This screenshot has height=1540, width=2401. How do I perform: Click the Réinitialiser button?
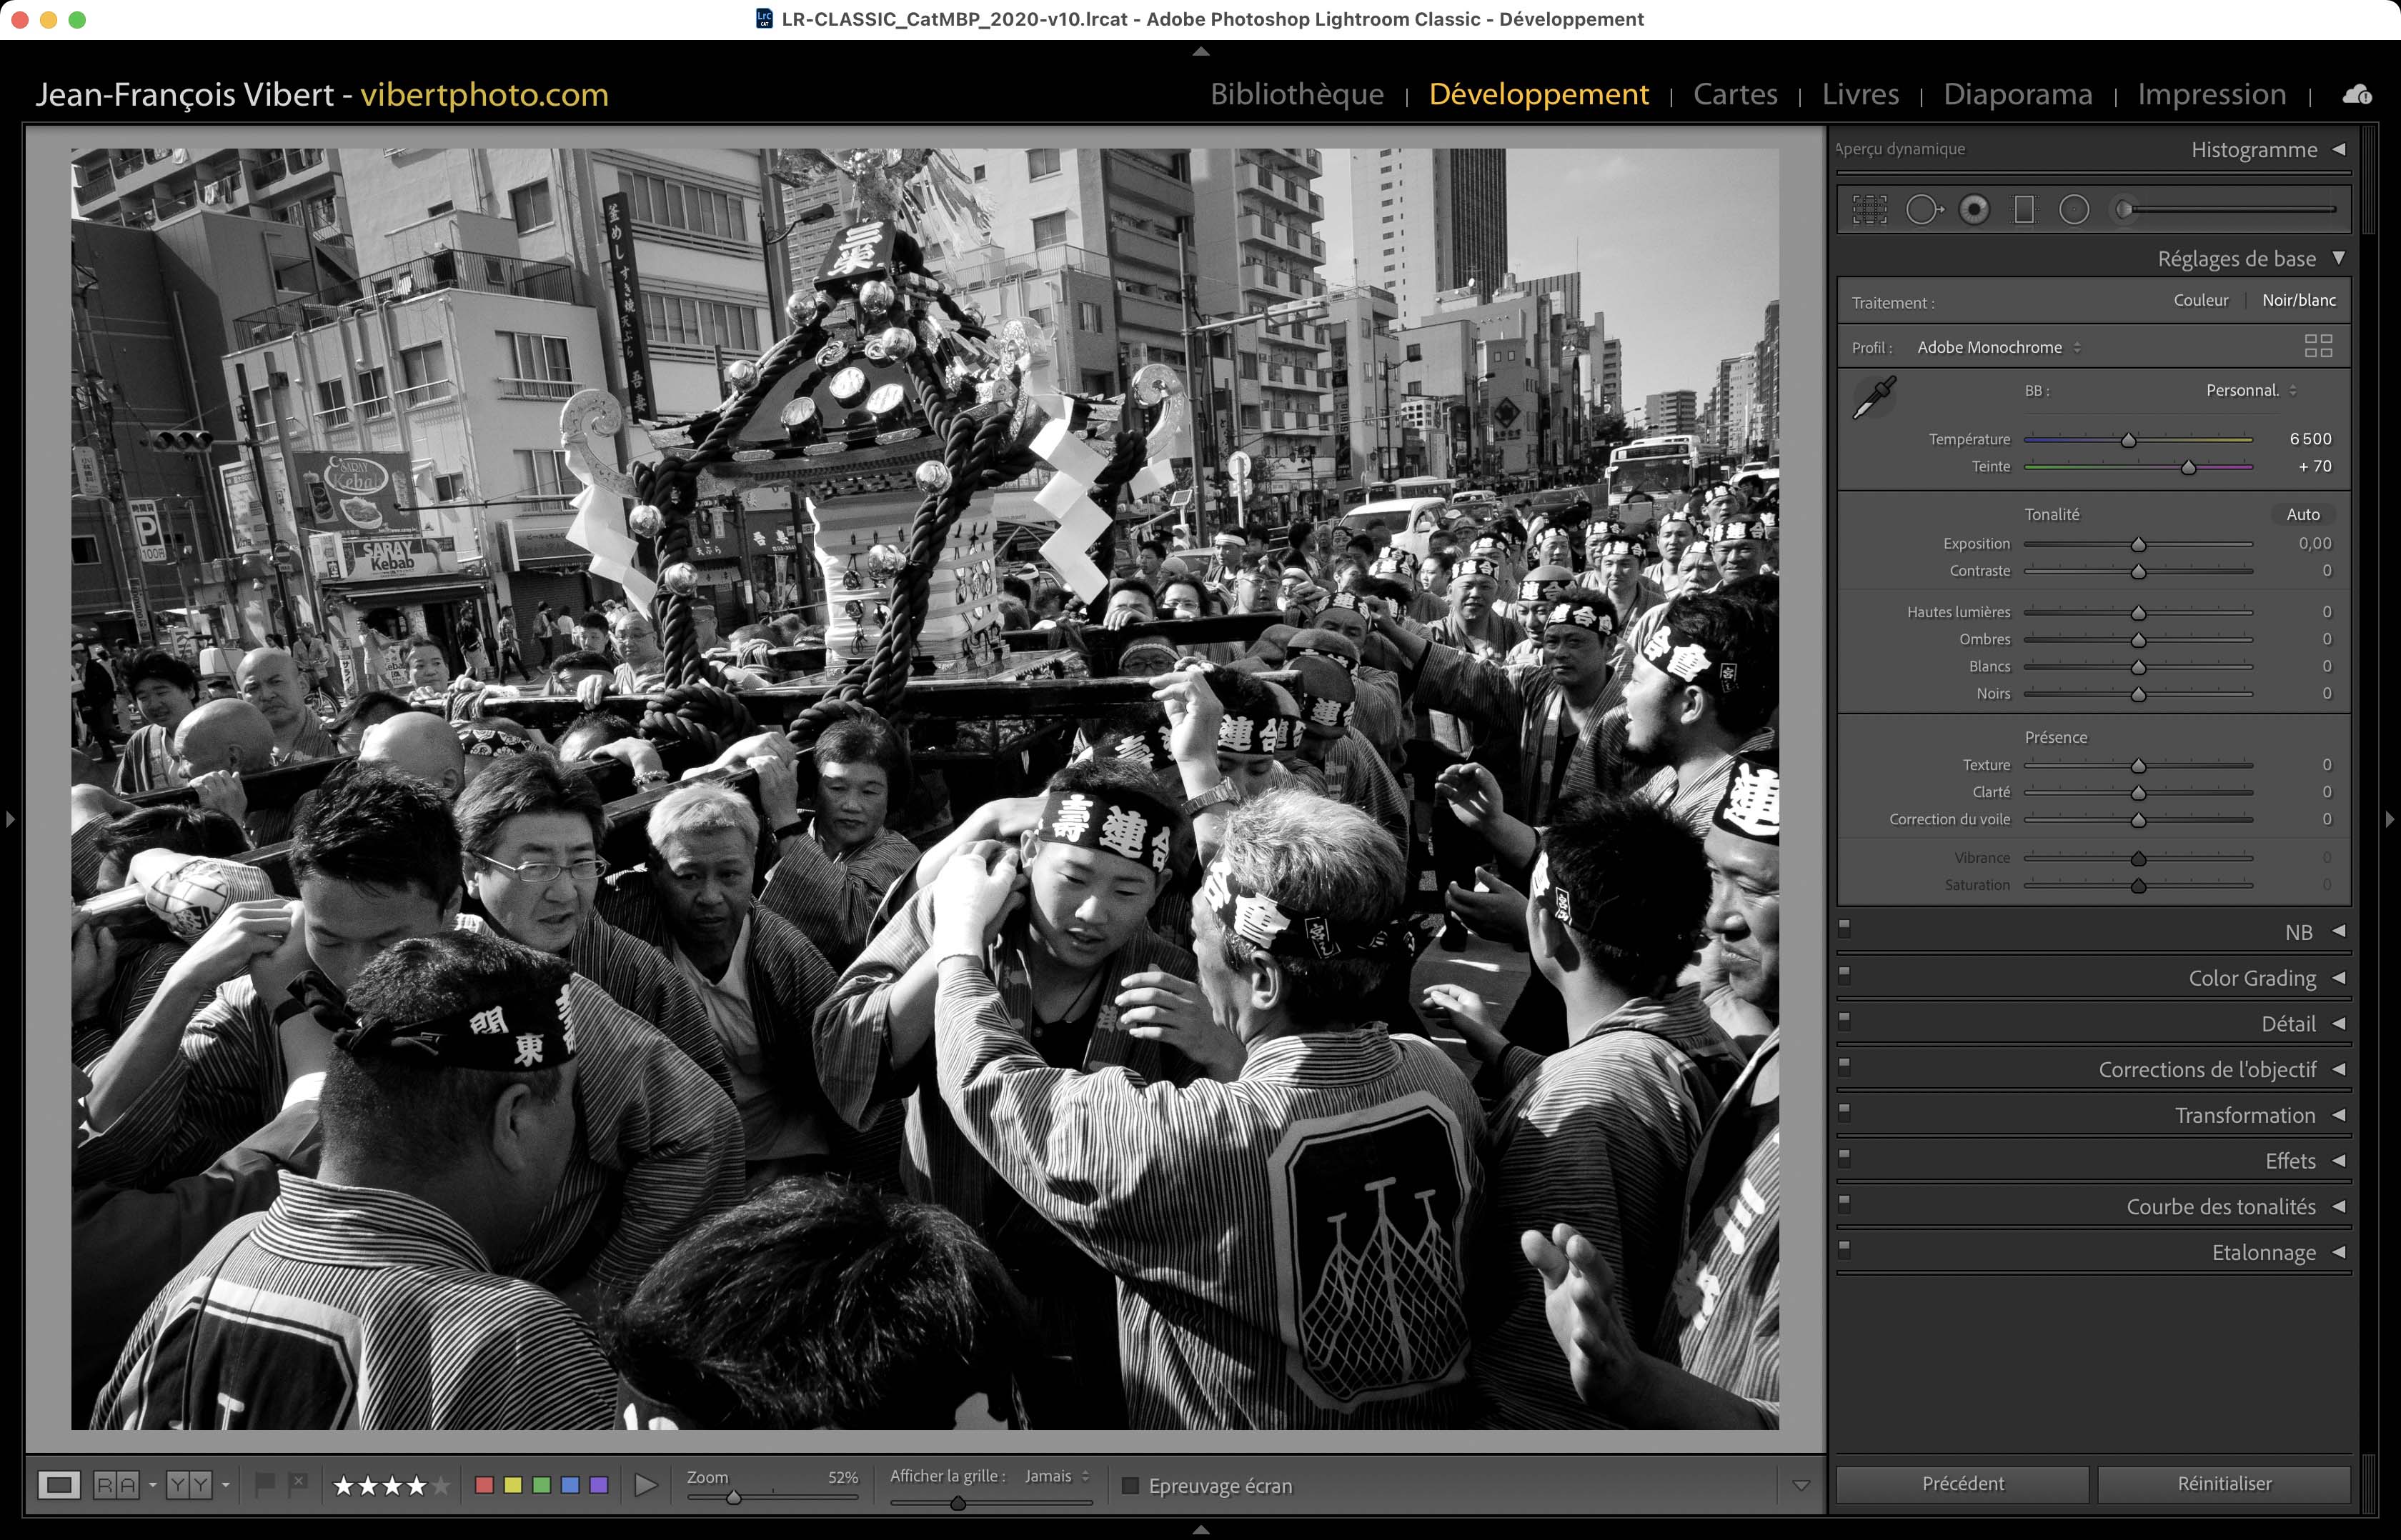coord(2223,1483)
